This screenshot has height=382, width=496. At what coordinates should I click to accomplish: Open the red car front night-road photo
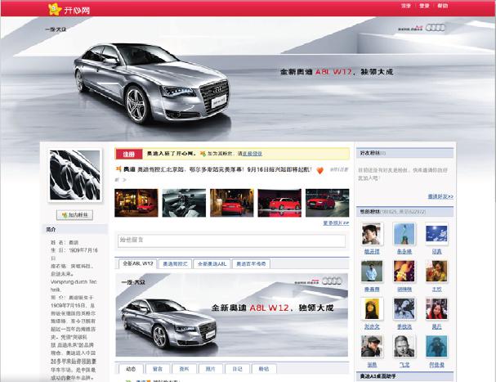tap(328, 203)
